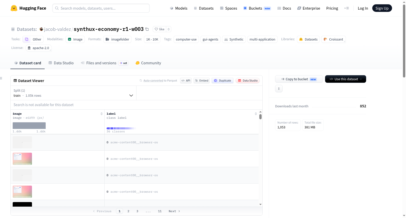Click the Log In link
406x218 pixels.
click(363, 8)
